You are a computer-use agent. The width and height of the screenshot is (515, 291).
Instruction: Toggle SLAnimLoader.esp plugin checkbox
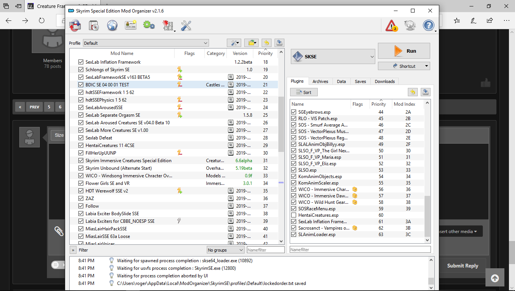(x=293, y=235)
